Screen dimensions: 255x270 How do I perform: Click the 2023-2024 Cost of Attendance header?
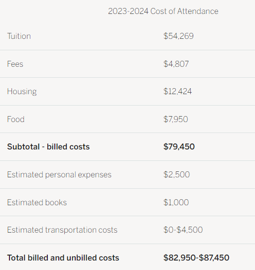(163, 11)
